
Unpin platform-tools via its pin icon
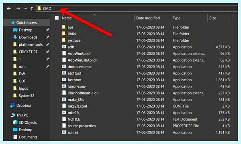48,44
